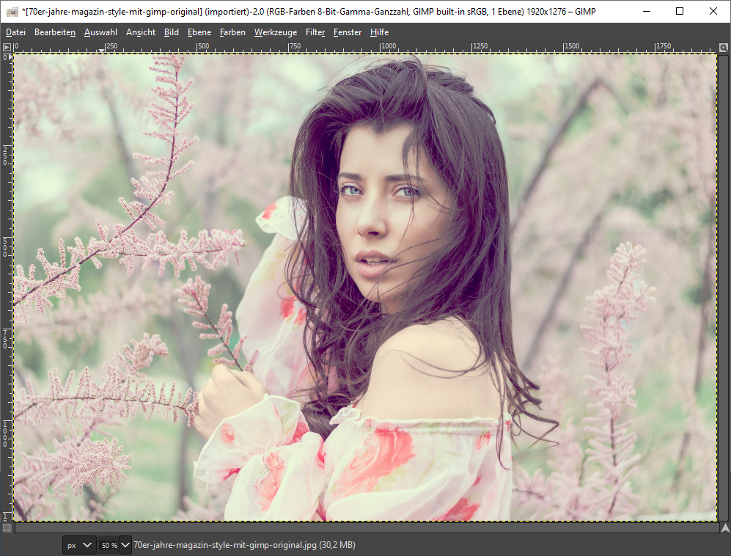Viewport: 731px width, 556px height.
Task: Click the horizontal scrollbar below the canvas
Action: click(x=365, y=527)
